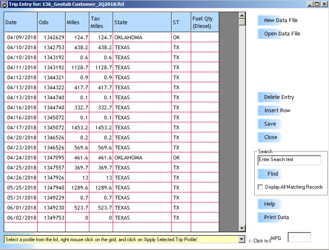This screenshot has height=250, width=329.
Task: Select OKLAHOMA state cell for 04/09/2018
Action: tap(142, 37)
